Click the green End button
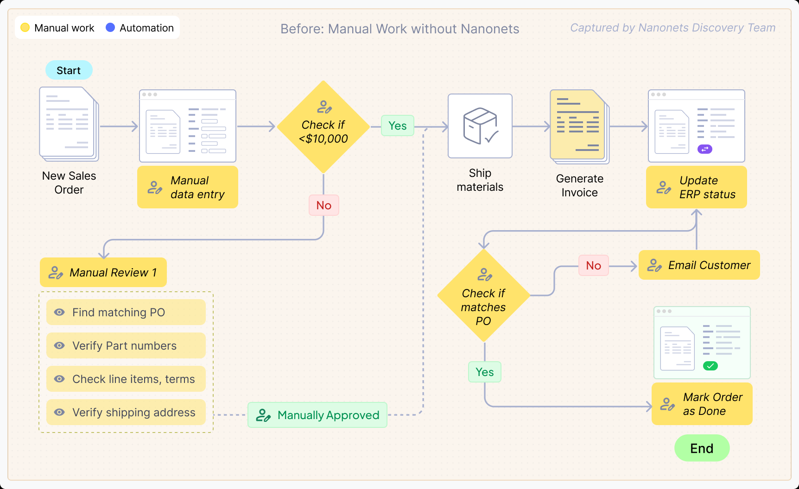 (x=702, y=448)
